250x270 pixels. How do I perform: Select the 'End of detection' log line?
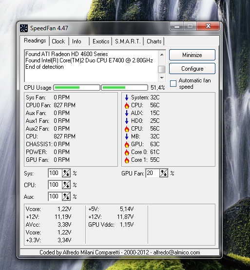[x=44, y=67]
